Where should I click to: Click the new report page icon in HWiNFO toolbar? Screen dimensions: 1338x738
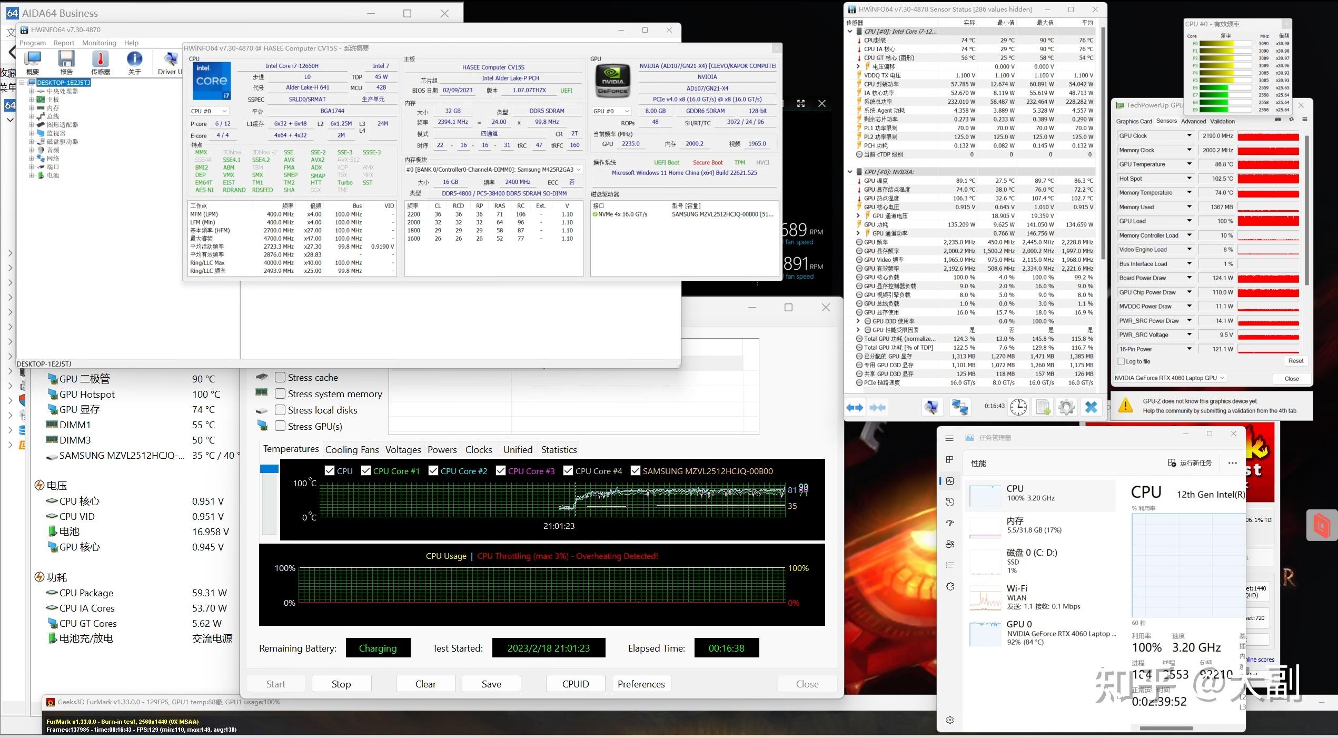(1043, 407)
